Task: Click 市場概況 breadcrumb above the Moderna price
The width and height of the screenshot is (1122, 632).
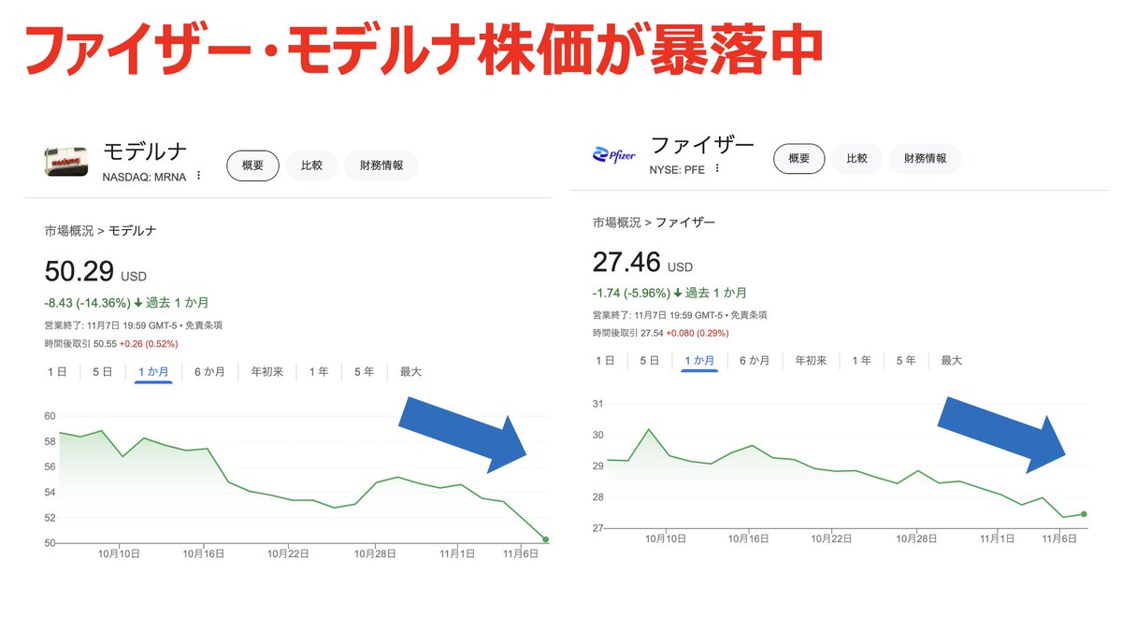Action: tap(69, 230)
